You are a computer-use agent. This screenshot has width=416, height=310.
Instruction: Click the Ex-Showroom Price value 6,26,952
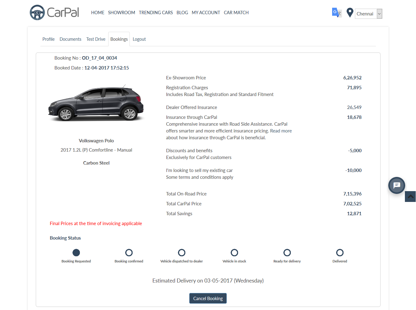(x=352, y=78)
